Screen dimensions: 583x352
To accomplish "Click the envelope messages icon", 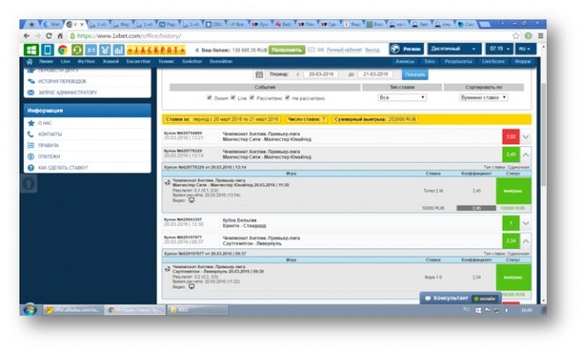I will click(x=311, y=49).
